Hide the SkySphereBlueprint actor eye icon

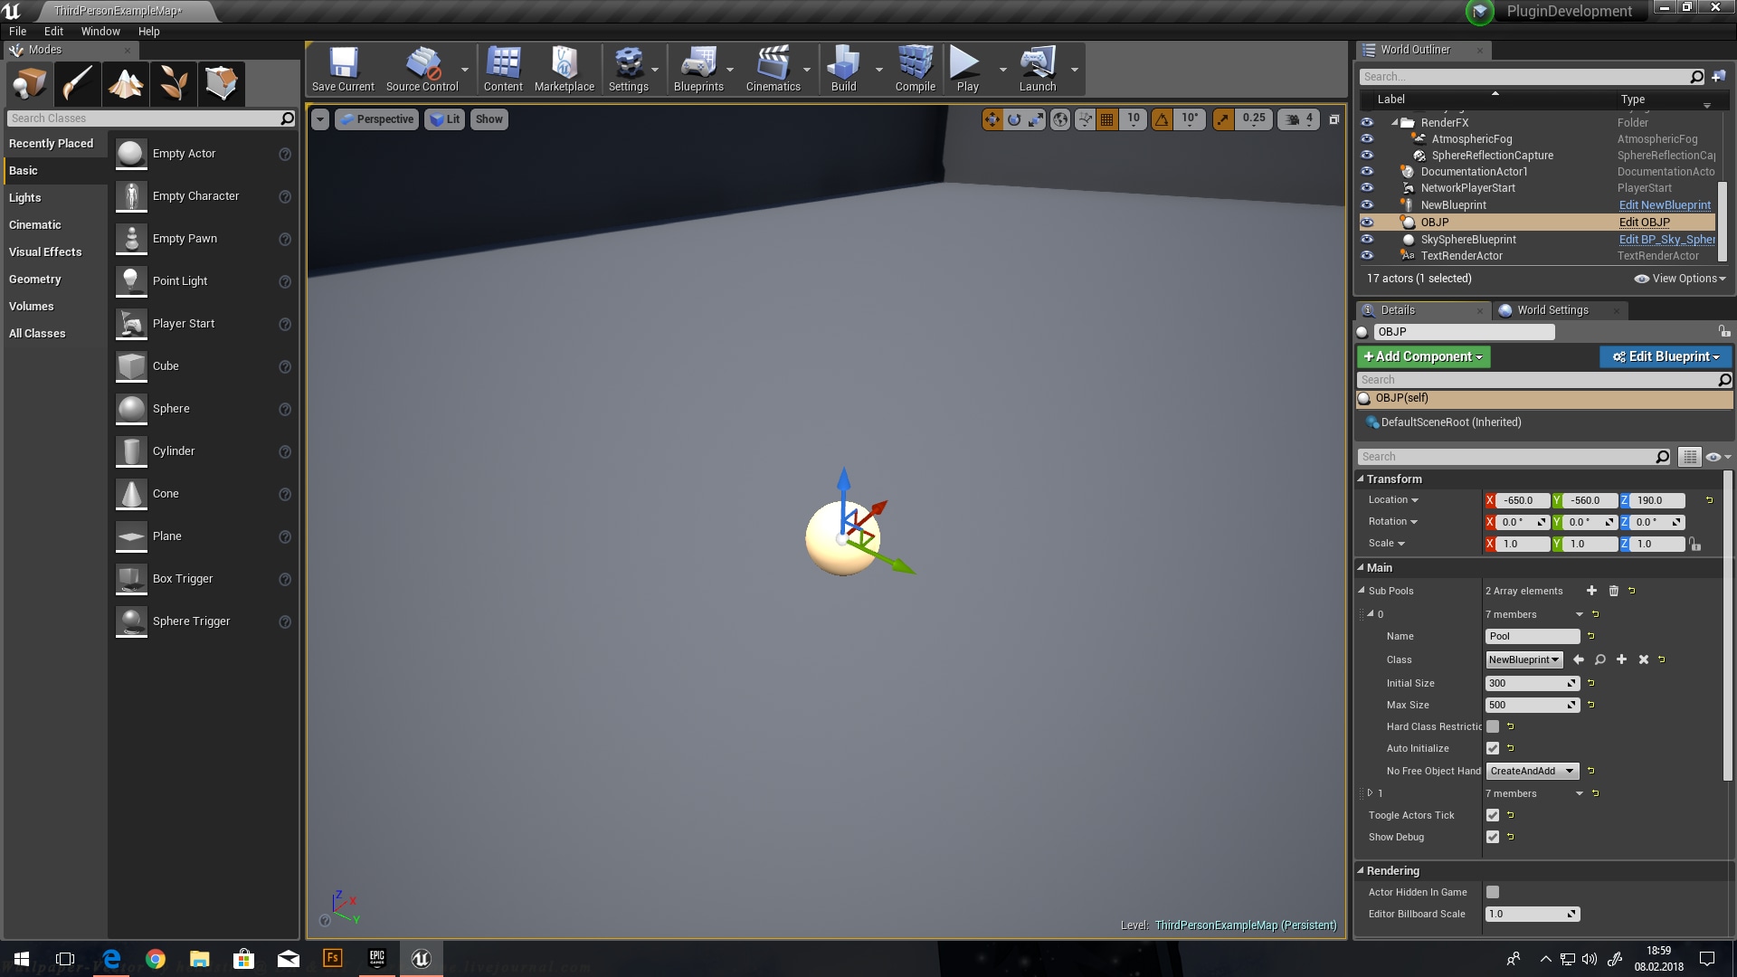(x=1367, y=239)
